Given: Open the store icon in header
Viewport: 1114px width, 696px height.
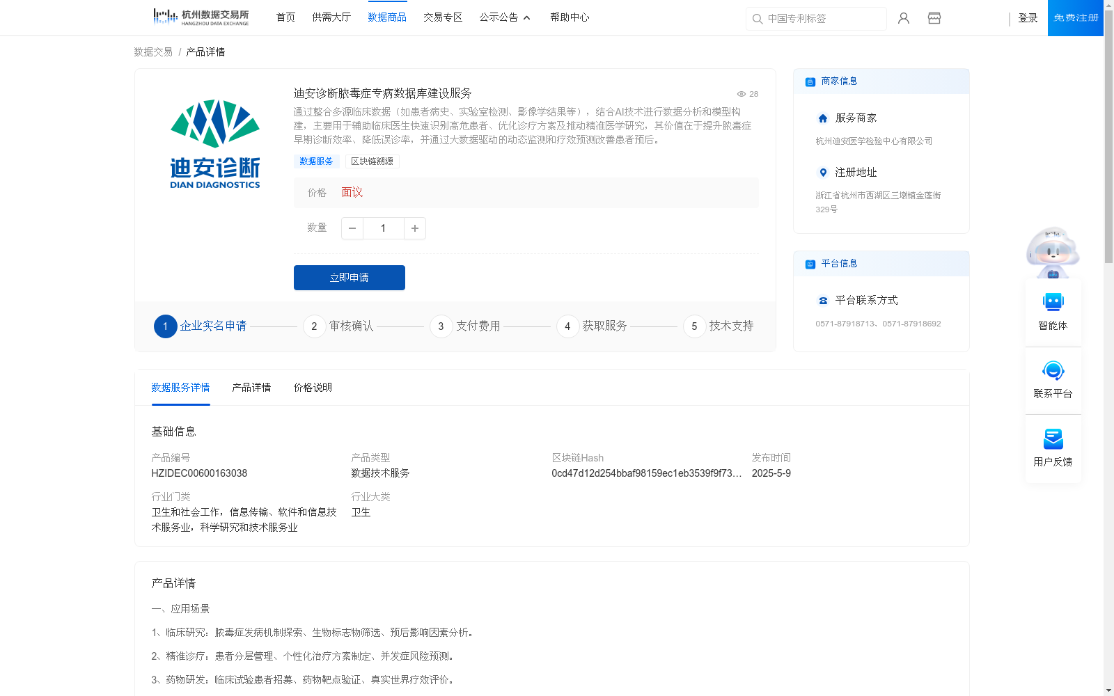Looking at the screenshot, I should pos(934,18).
